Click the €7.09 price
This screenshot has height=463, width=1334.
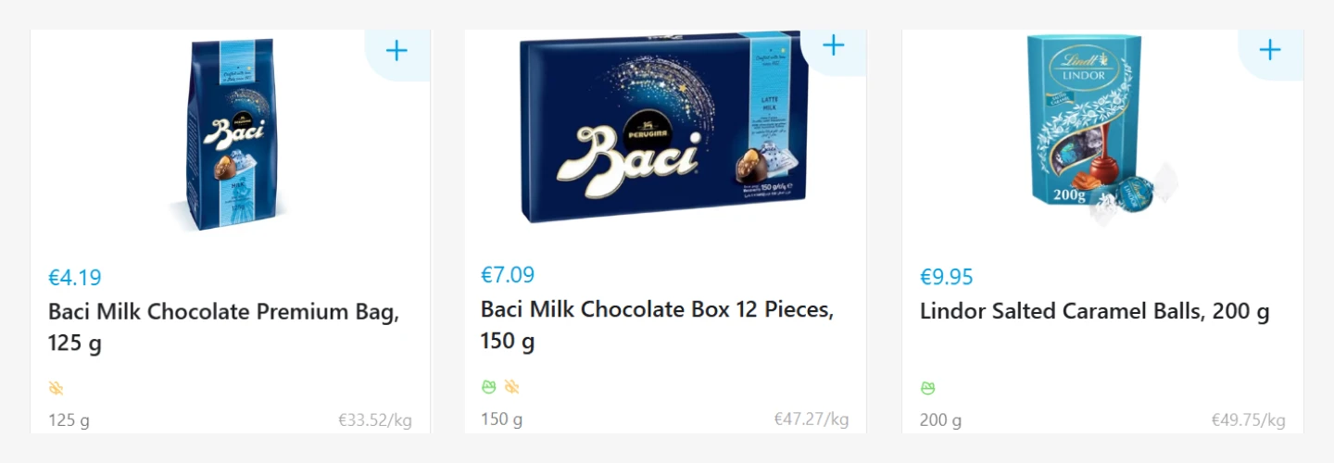coord(508,275)
